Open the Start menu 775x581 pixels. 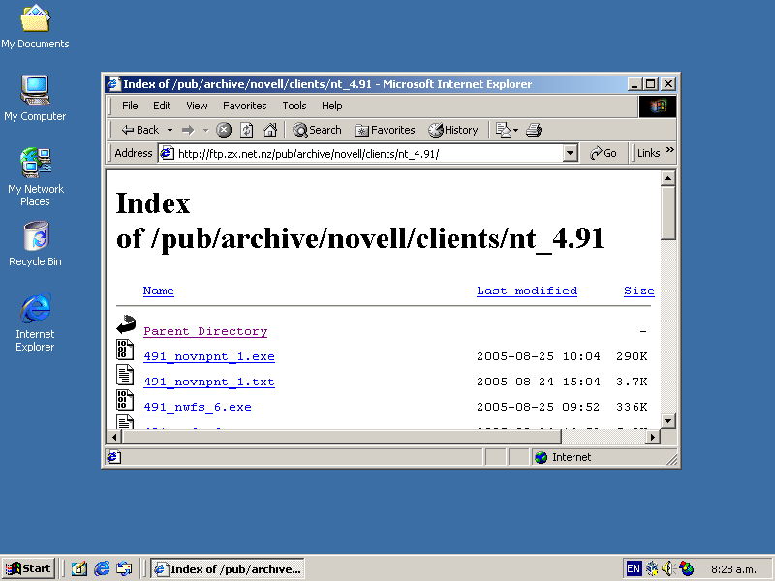coord(29,568)
